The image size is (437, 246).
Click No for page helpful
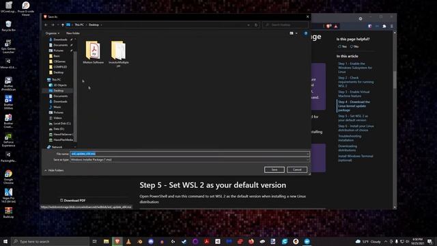tap(354, 46)
